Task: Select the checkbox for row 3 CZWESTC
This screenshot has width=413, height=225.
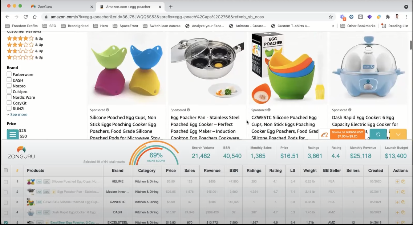Action: [6, 202]
